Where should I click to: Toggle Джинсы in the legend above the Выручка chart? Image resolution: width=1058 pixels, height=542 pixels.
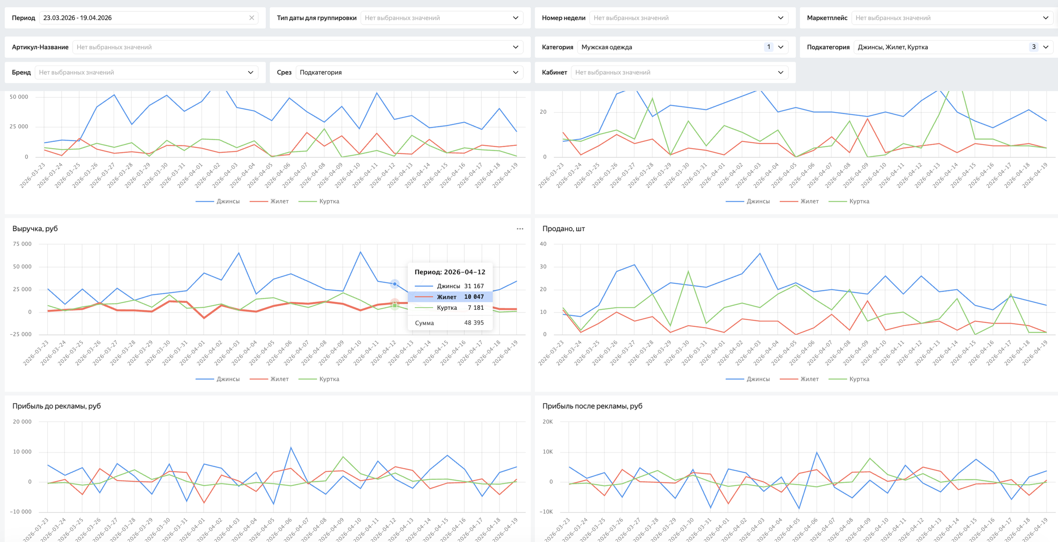point(218,201)
